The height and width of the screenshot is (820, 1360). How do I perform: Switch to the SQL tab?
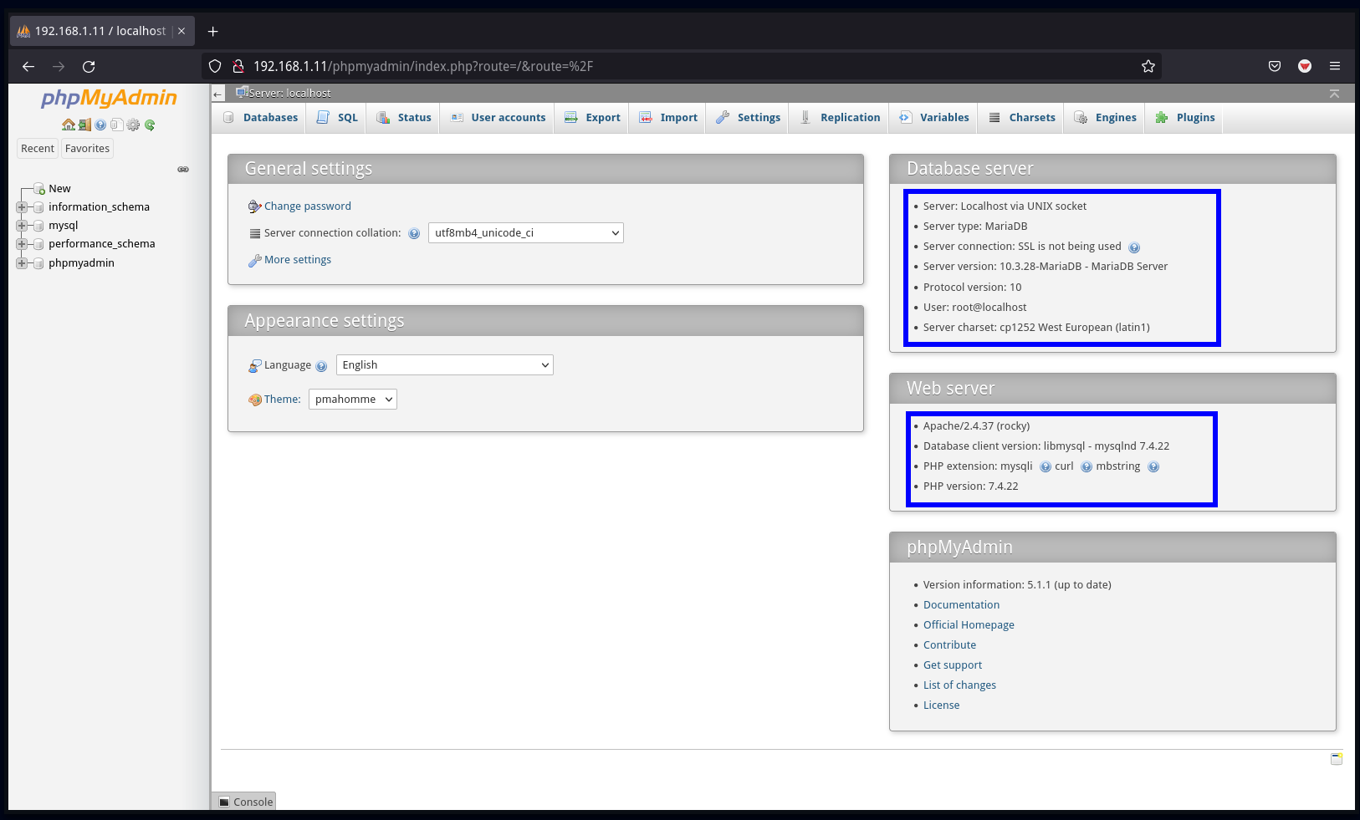tap(336, 118)
